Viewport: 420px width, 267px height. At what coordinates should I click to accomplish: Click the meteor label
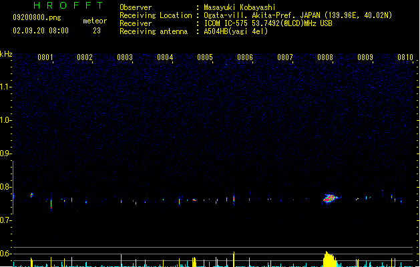(x=95, y=21)
